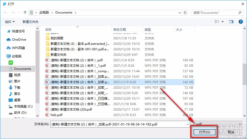Select the 140 KB 加密 PDF file
This screenshot has height=139, width=247.
(119, 93)
